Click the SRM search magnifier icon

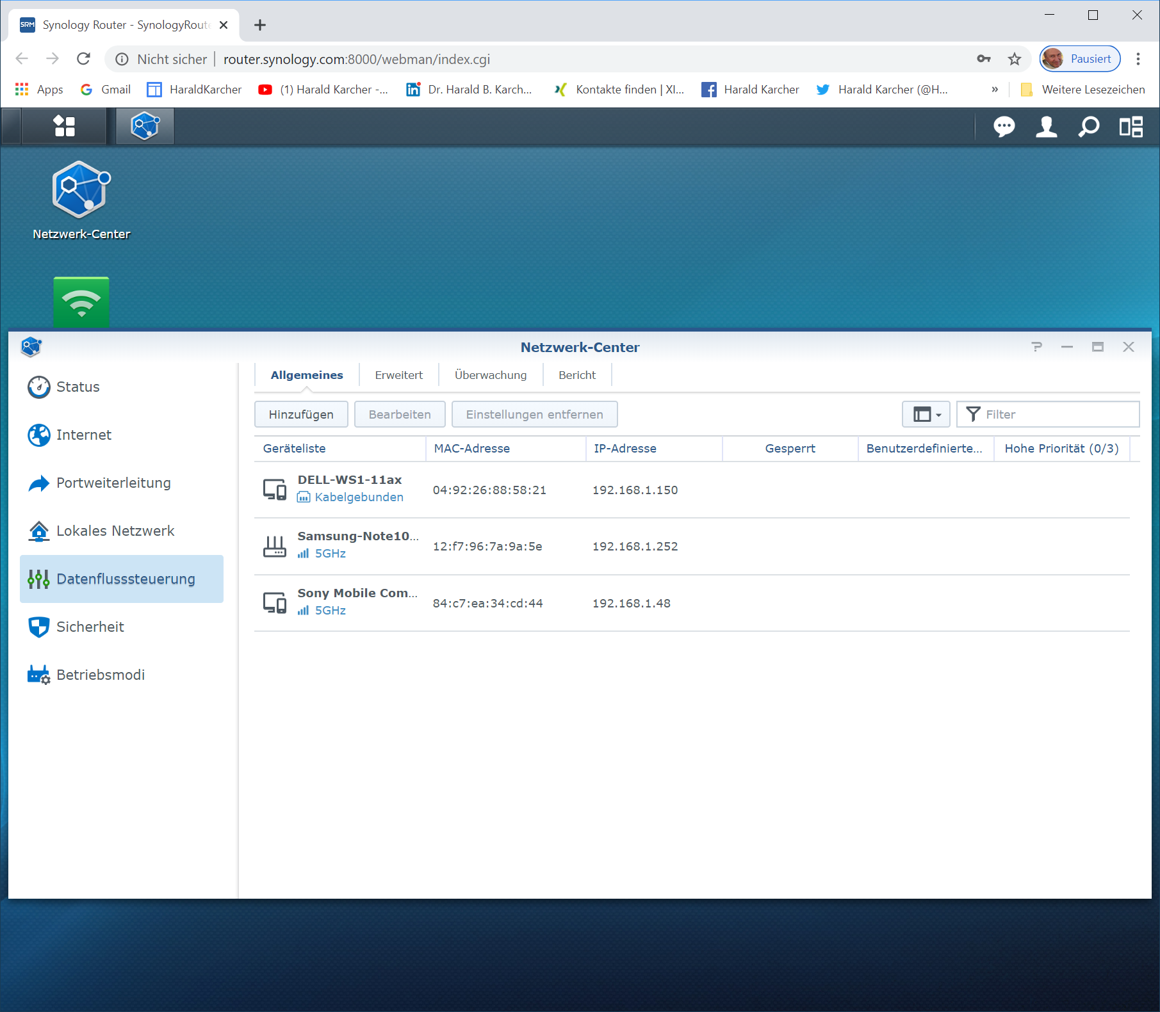click(1088, 127)
